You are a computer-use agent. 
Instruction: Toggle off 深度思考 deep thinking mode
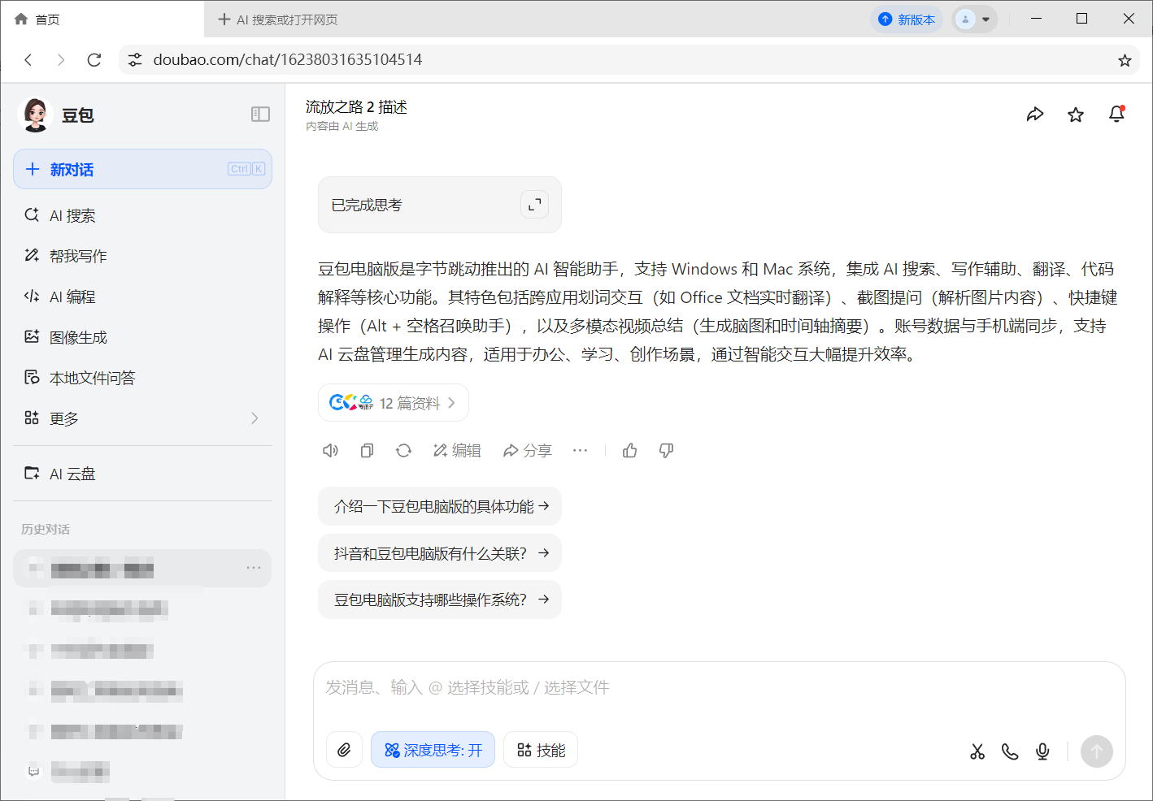(x=433, y=749)
